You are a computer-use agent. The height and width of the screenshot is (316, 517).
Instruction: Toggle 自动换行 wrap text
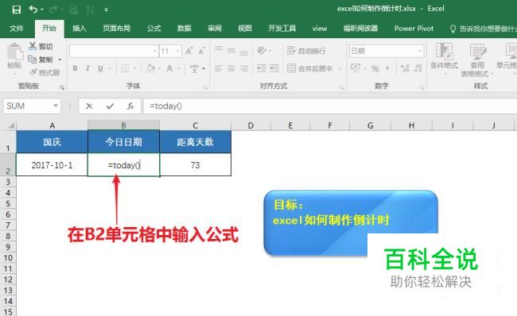[x=306, y=51]
